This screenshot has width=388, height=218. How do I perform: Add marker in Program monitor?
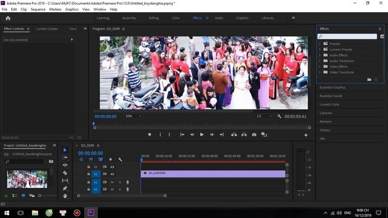(150, 134)
